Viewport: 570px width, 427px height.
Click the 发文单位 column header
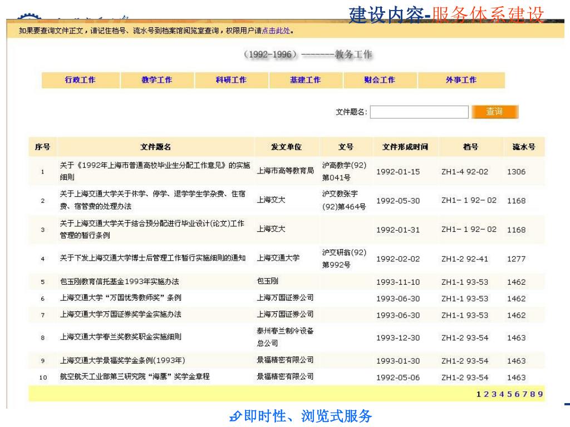pyautogui.click(x=287, y=147)
